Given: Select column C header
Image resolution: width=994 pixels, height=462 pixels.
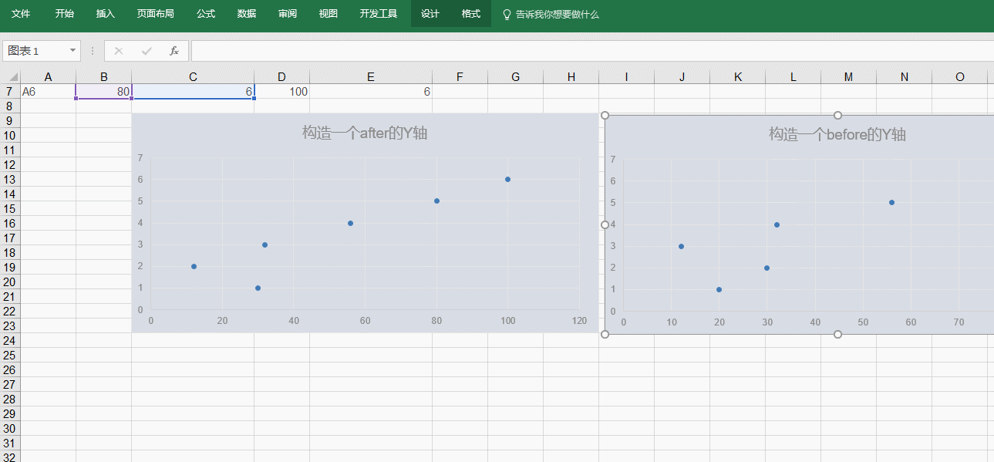Looking at the screenshot, I should 193,76.
